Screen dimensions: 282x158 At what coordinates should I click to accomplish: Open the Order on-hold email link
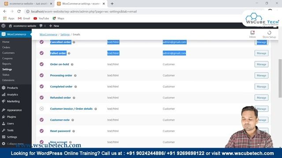click(59, 65)
